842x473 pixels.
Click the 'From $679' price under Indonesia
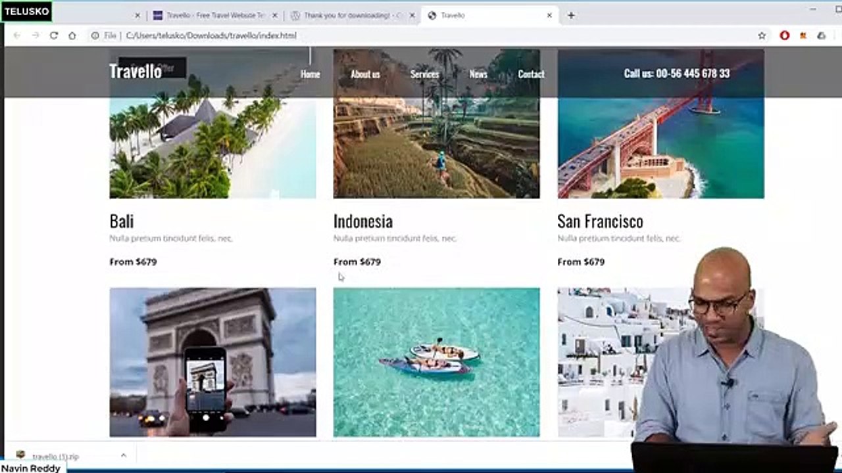[357, 261]
